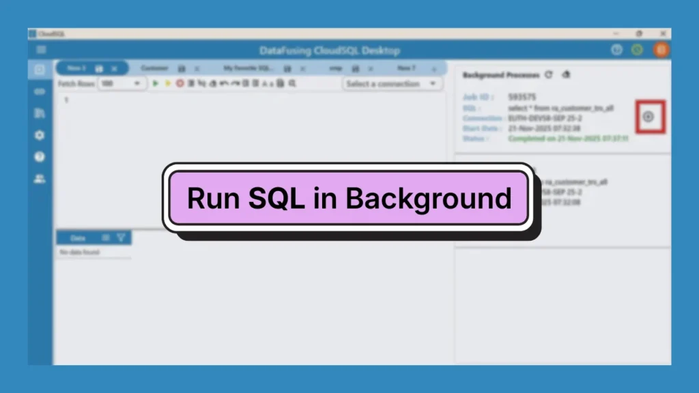
Task: Switch to the My Favorite SQL tab
Action: (248, 68)
